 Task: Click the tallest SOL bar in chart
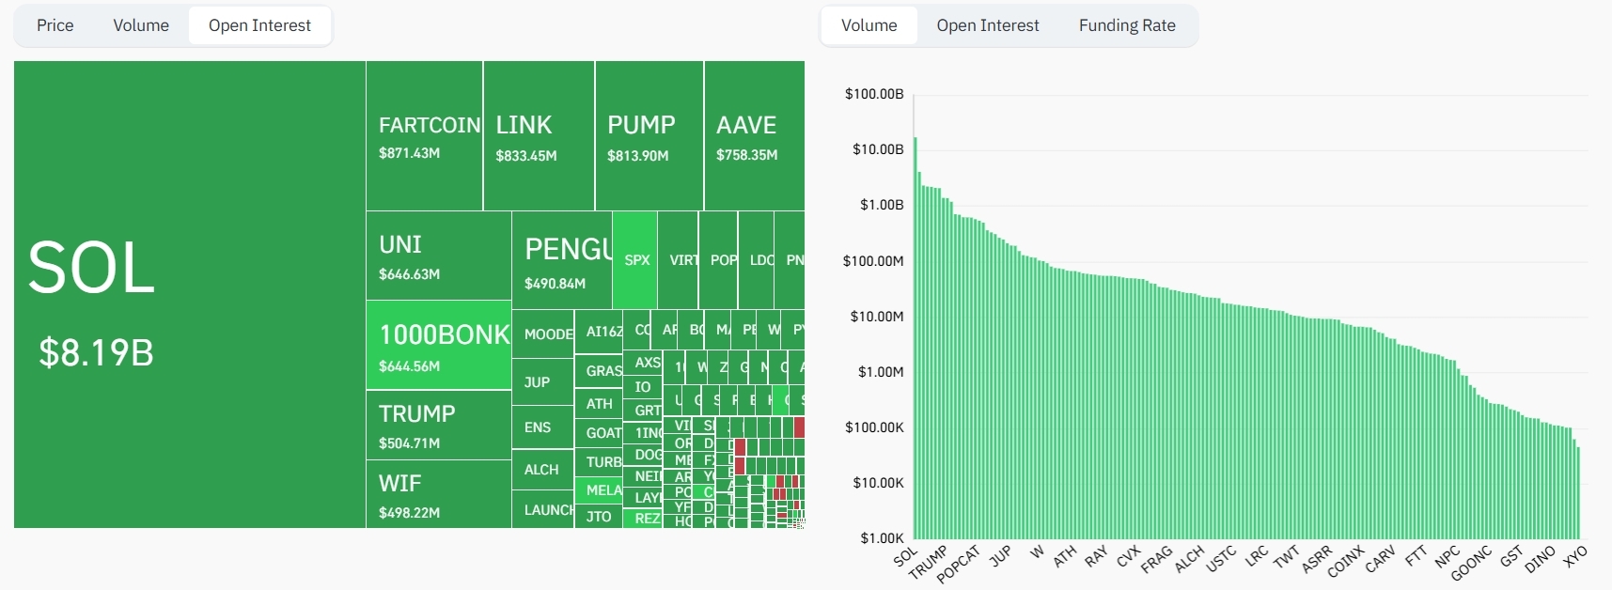pos(916,338)
